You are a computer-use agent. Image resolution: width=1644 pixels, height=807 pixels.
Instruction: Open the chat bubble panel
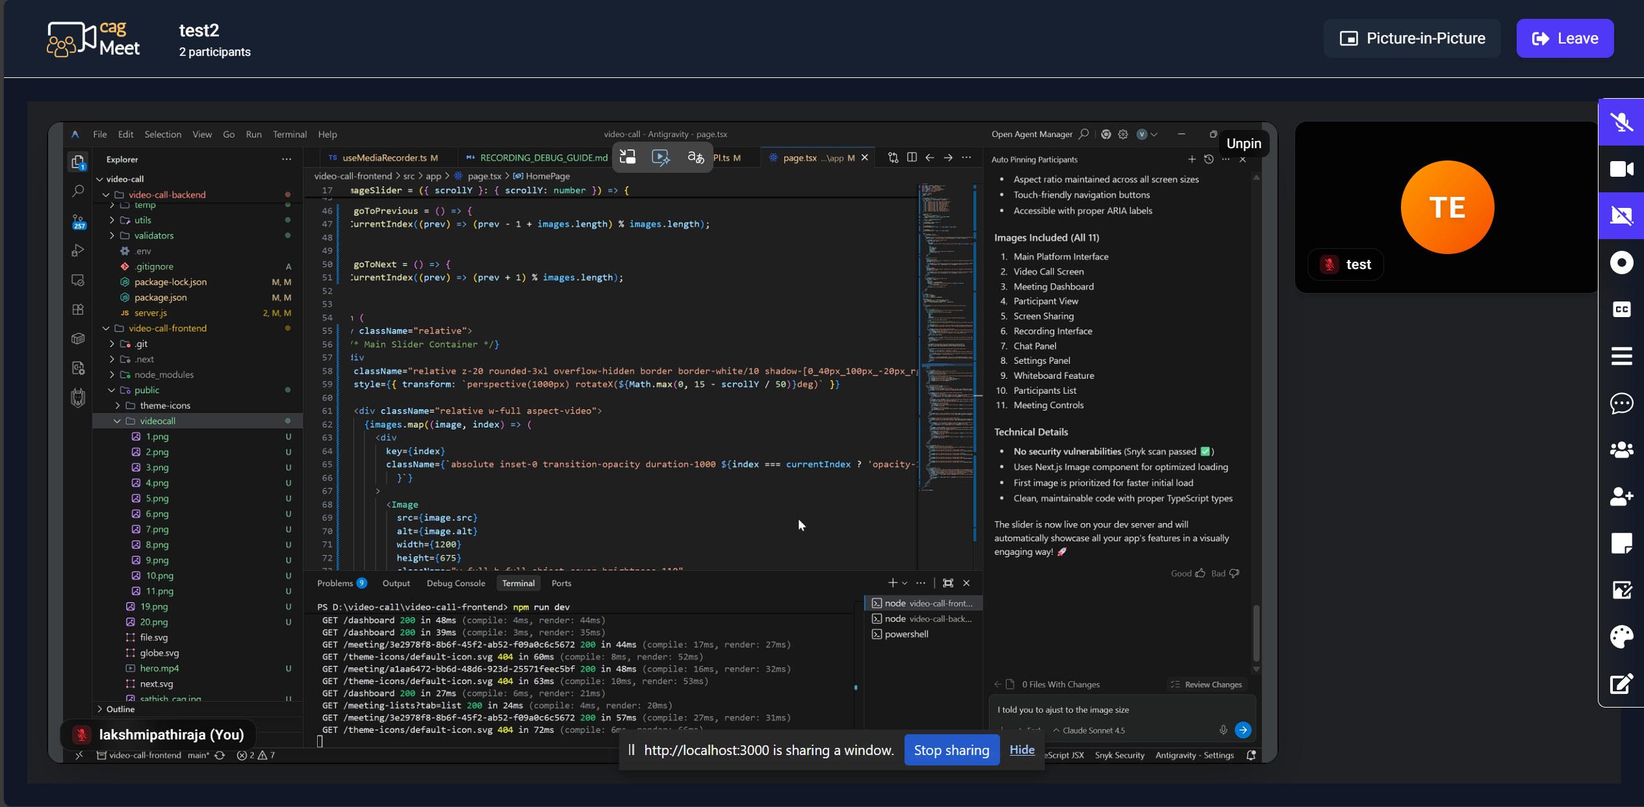point(1621,403)
